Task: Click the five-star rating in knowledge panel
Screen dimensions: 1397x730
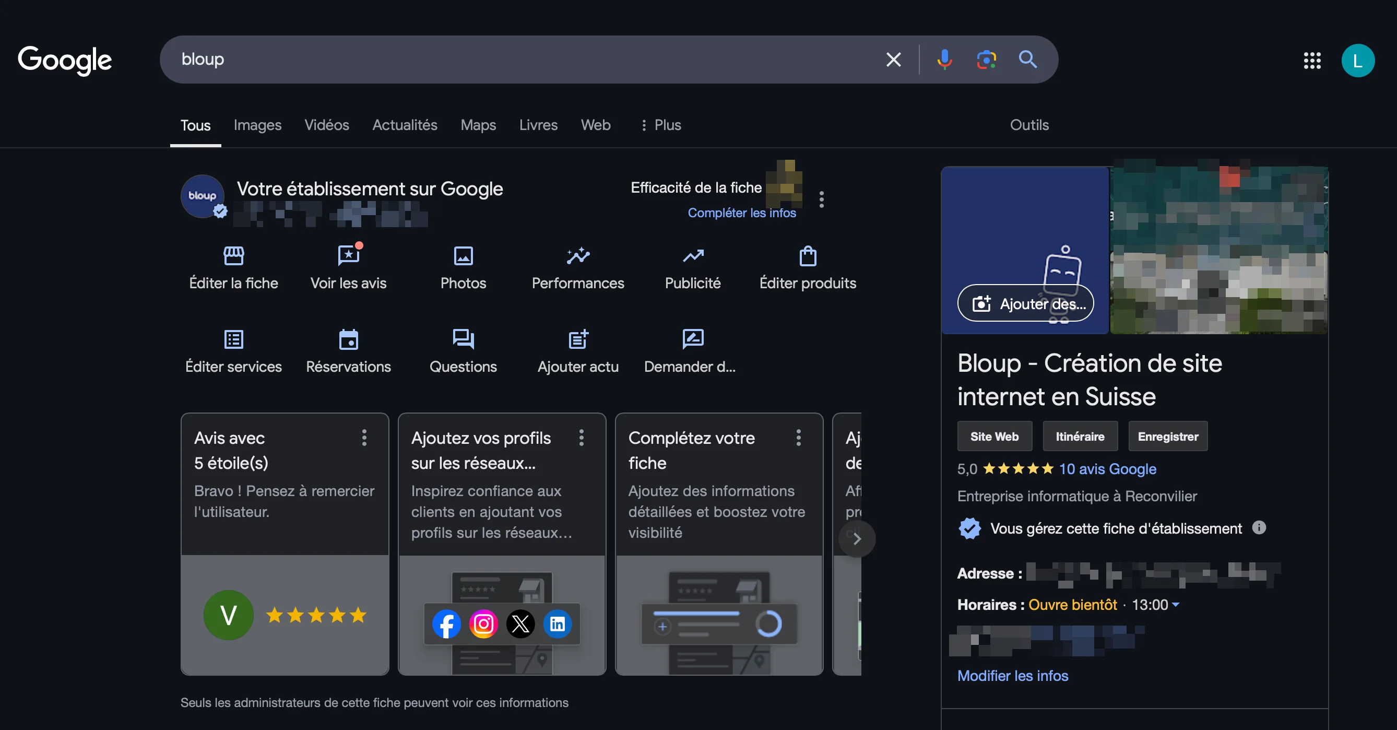Action: pyautogui.click(x=1017, y=468)
